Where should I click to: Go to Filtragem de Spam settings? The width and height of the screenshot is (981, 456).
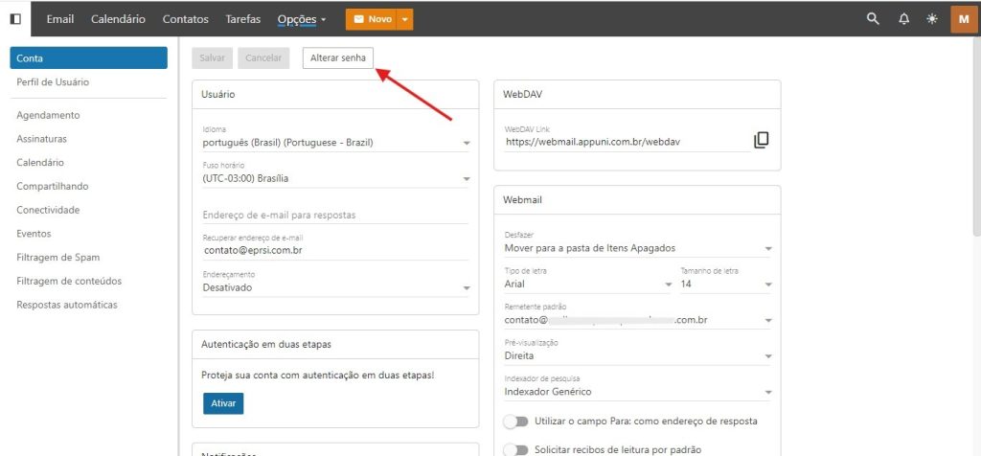(x=58, y=258)
